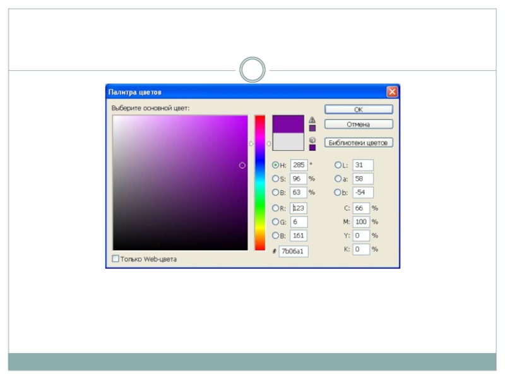Click the Палитра цветов title bar text
The width and height of the screenshot is (505, 379).
(135, 92)
